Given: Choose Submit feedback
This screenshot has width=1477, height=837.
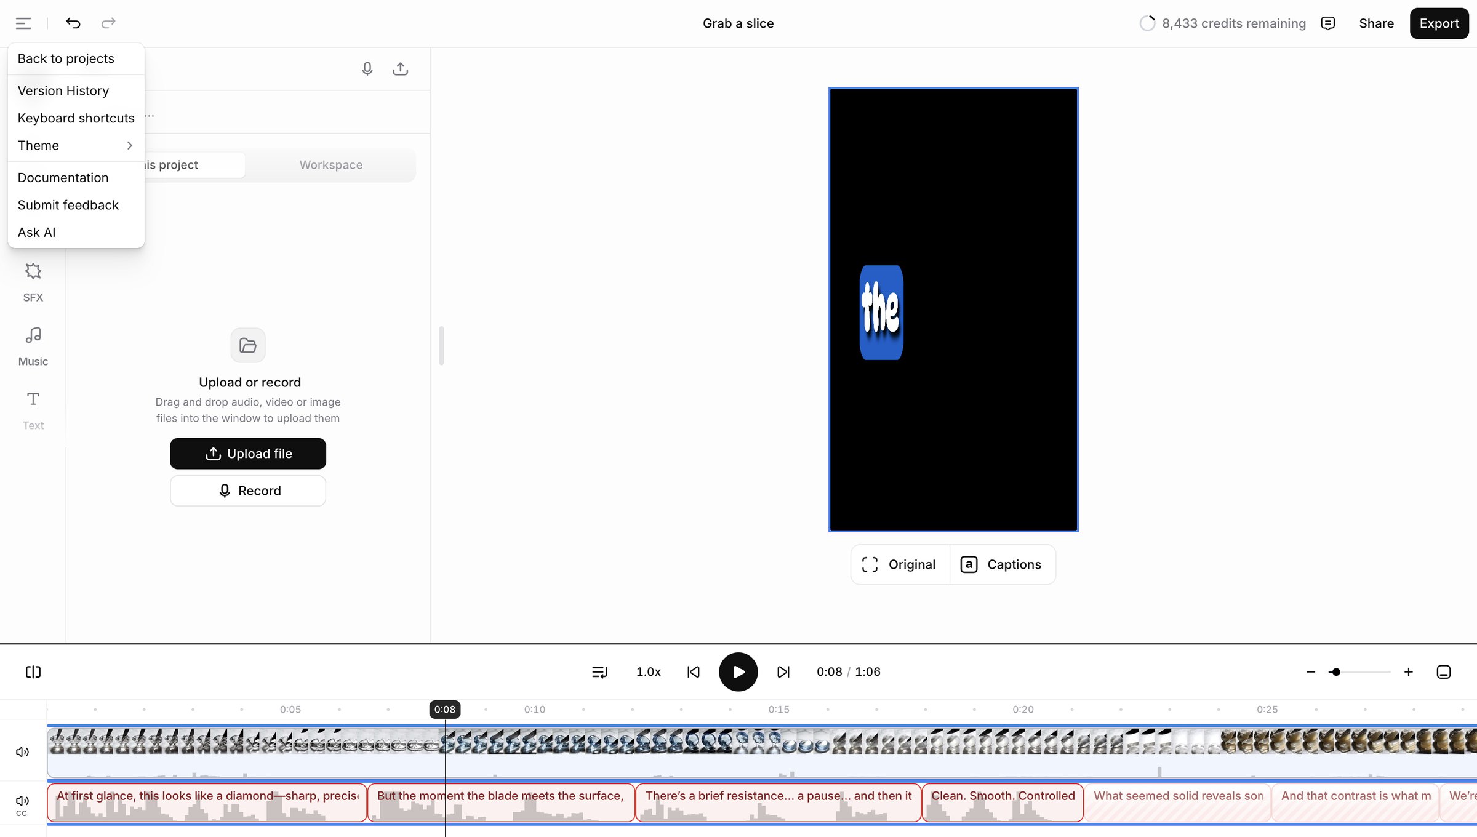Looking at the screenshot, I should point(76,205).
